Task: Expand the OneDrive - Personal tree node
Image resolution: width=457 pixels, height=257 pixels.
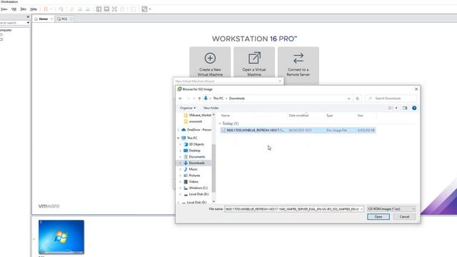Action: click(179, 130)
